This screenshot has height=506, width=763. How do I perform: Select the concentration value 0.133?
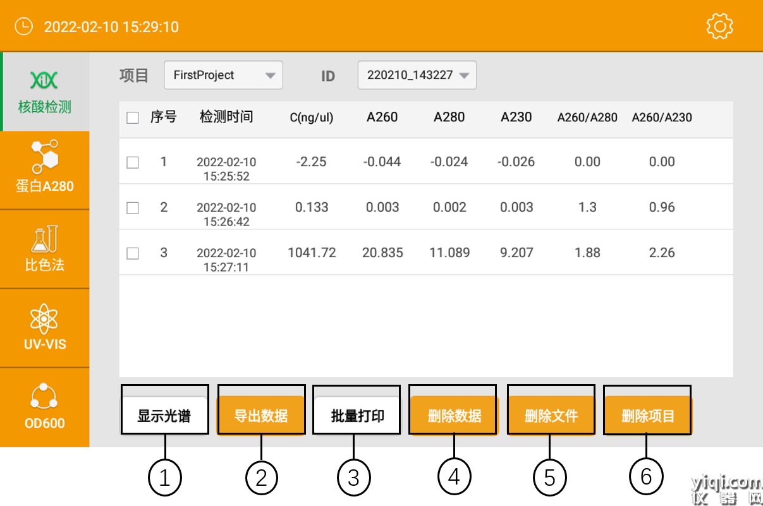(x=312, y=207)
